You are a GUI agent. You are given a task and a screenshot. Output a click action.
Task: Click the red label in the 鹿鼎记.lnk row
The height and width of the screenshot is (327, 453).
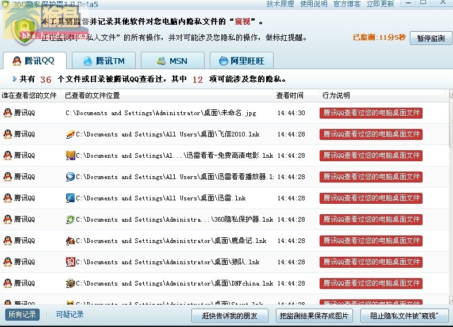(x=371, y=241)
